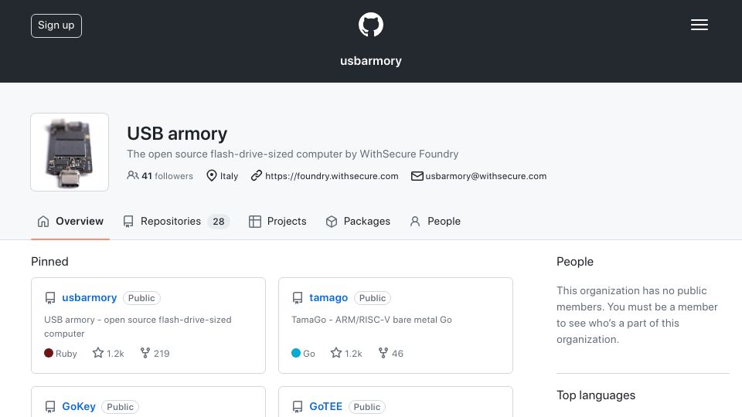Switch to the People tab

pyautogui.click(x=435, y=222)
